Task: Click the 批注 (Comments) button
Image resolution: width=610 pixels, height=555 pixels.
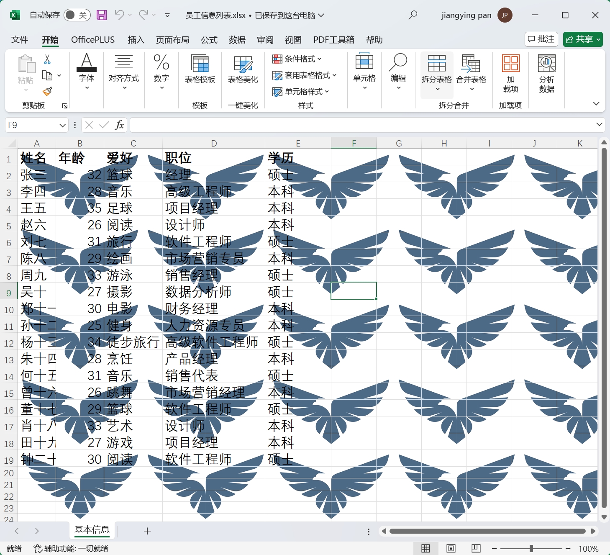Action: 541,39
